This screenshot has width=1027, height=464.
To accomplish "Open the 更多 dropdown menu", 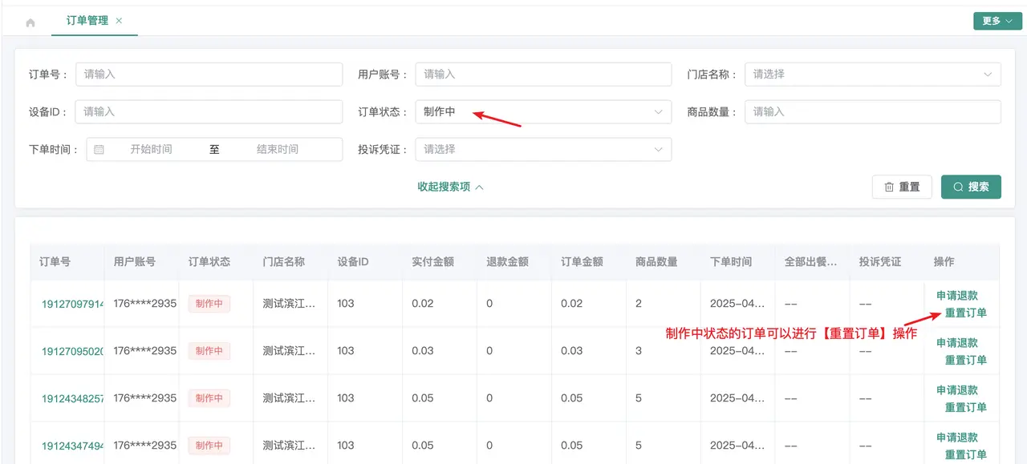I will click(997, 22).
